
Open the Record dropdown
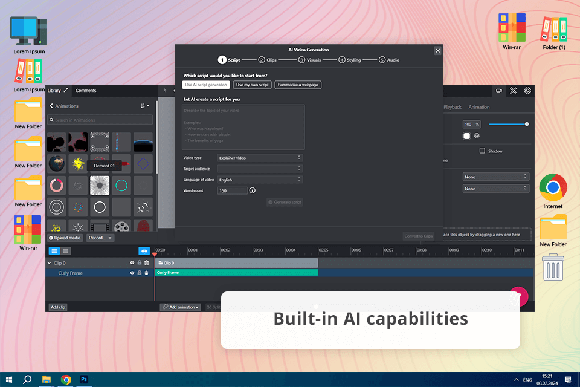click(100, 238)
